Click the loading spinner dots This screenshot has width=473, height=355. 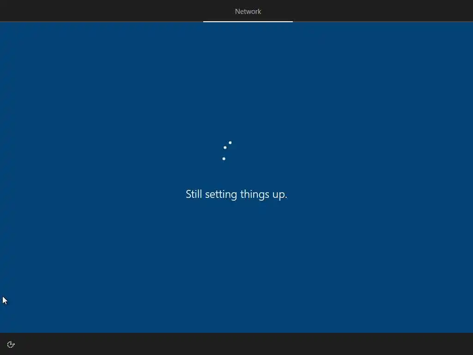tap(227, 151)
